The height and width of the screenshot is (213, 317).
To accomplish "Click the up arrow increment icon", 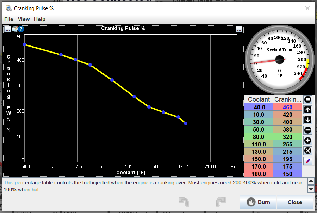I will point(308,110).
